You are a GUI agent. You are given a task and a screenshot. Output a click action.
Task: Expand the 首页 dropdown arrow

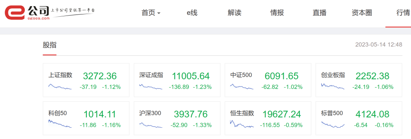[159, 13]
